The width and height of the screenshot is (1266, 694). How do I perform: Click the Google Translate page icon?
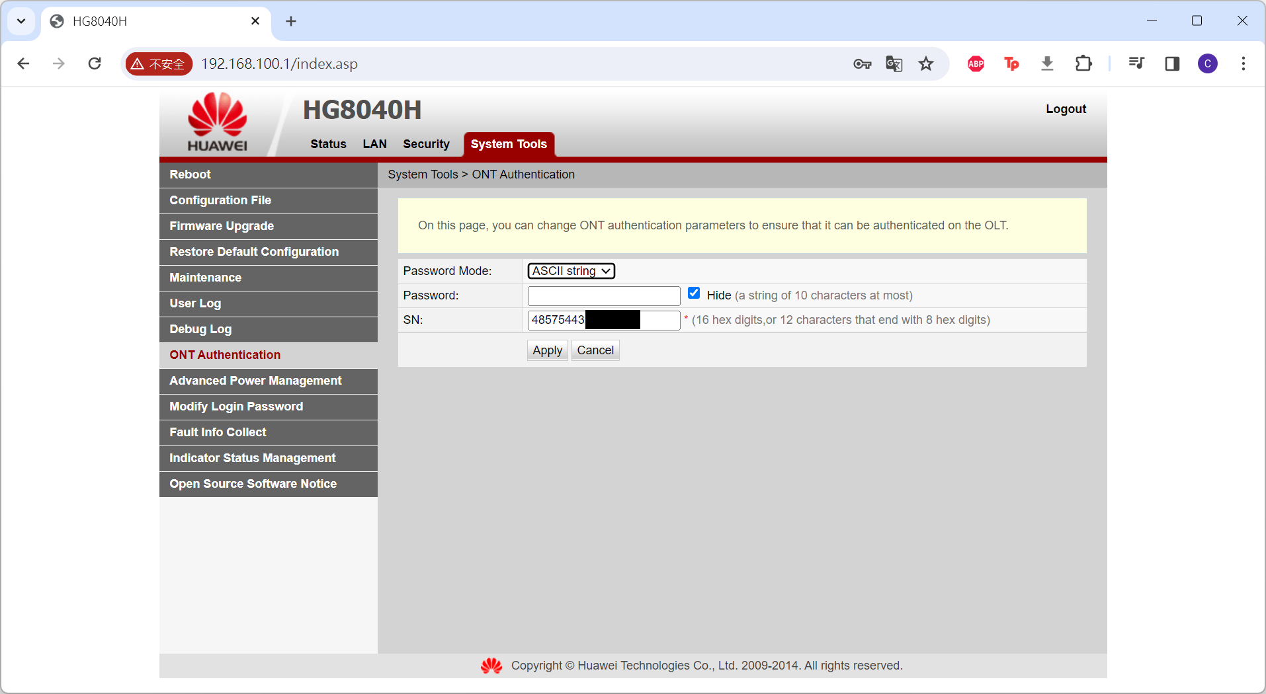[x=894, y=63]
